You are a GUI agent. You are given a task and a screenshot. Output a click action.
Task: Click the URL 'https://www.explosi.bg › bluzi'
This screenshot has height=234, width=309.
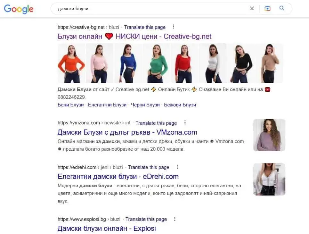[89, 219]
